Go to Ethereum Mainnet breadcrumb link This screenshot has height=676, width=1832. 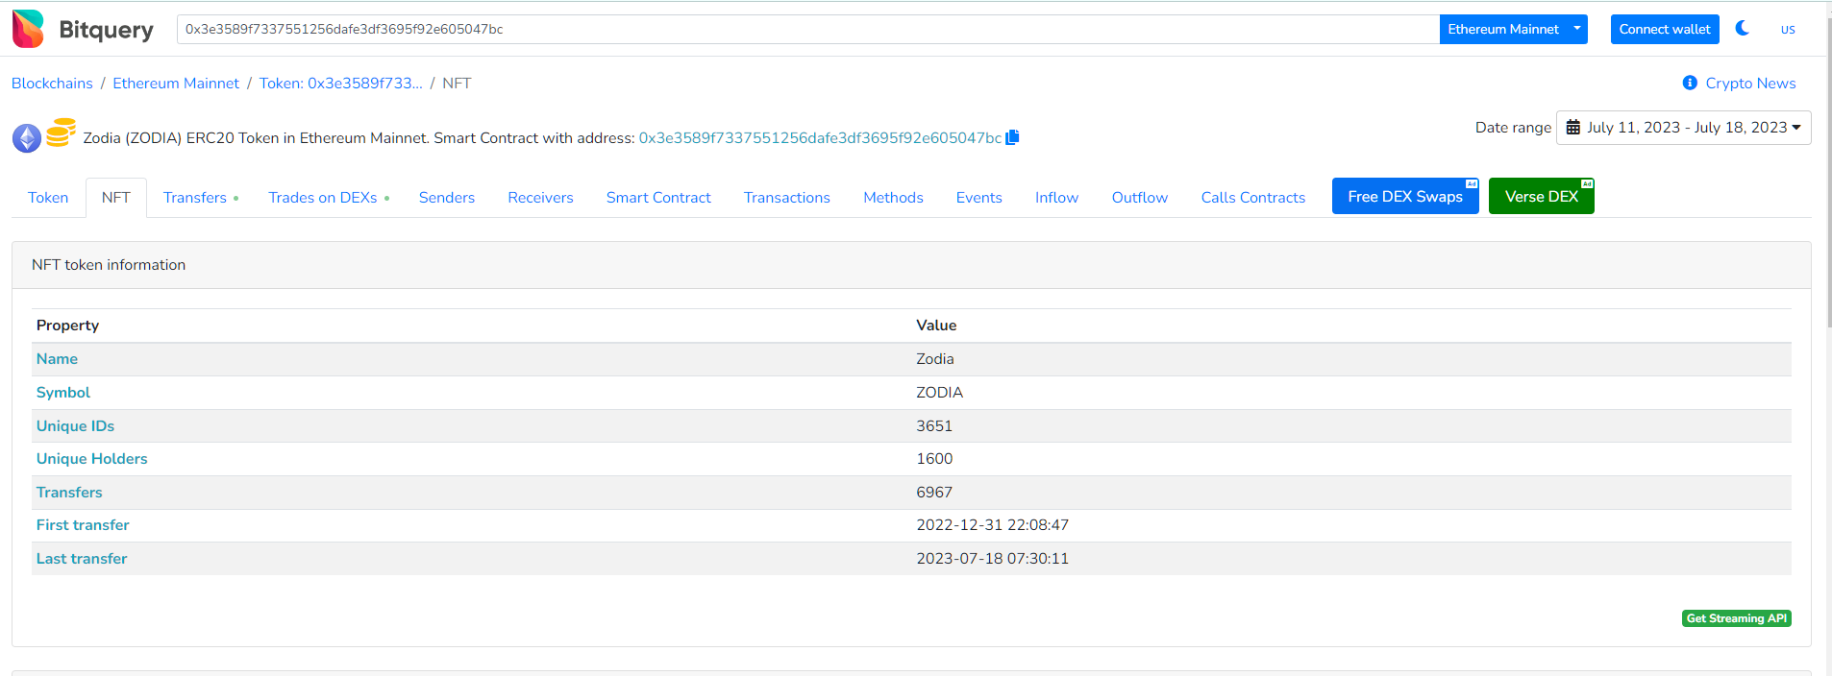[176, 84]
